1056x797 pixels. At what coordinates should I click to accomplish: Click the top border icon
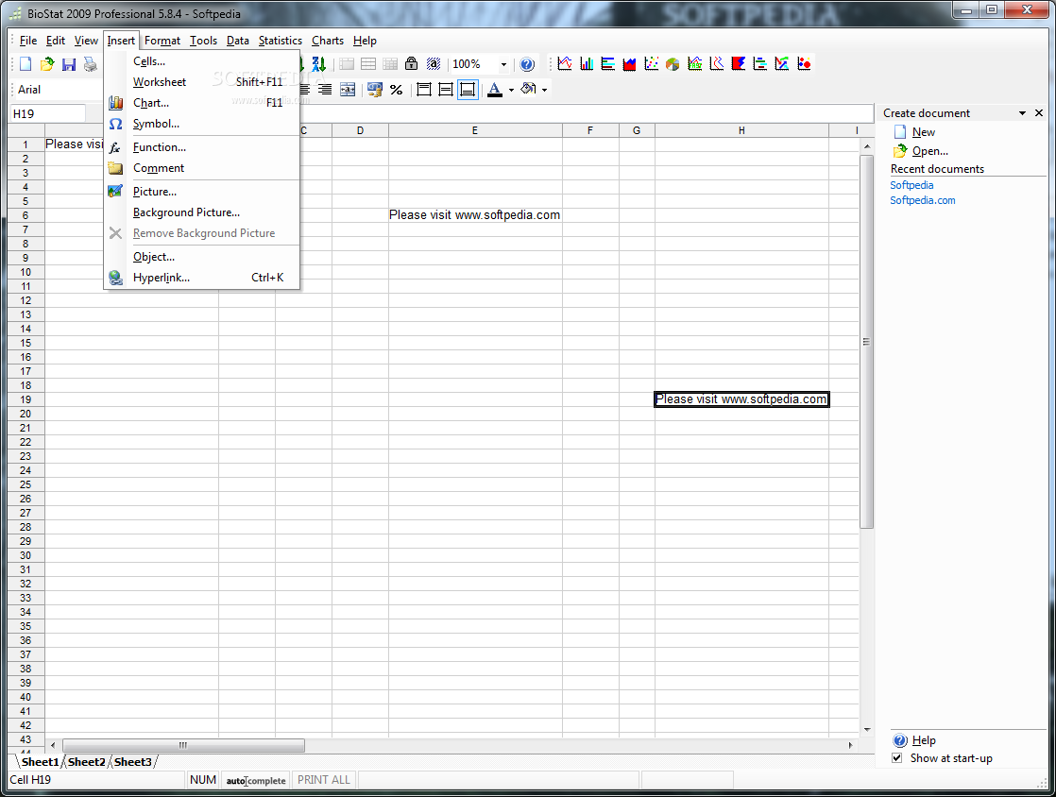click(423, 90)
